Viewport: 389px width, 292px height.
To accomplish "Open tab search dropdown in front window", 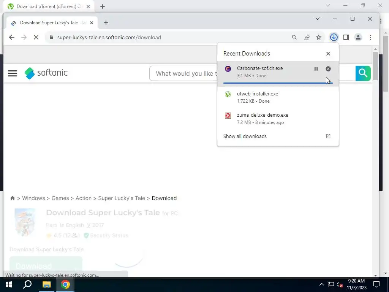I will [317, 19].
